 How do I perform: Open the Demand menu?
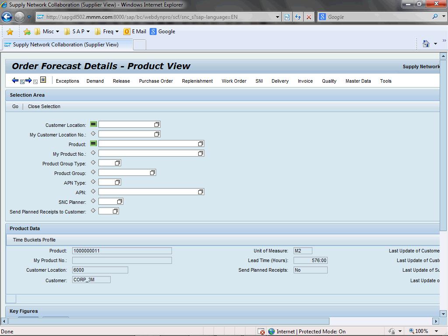[x=95, y=81]
